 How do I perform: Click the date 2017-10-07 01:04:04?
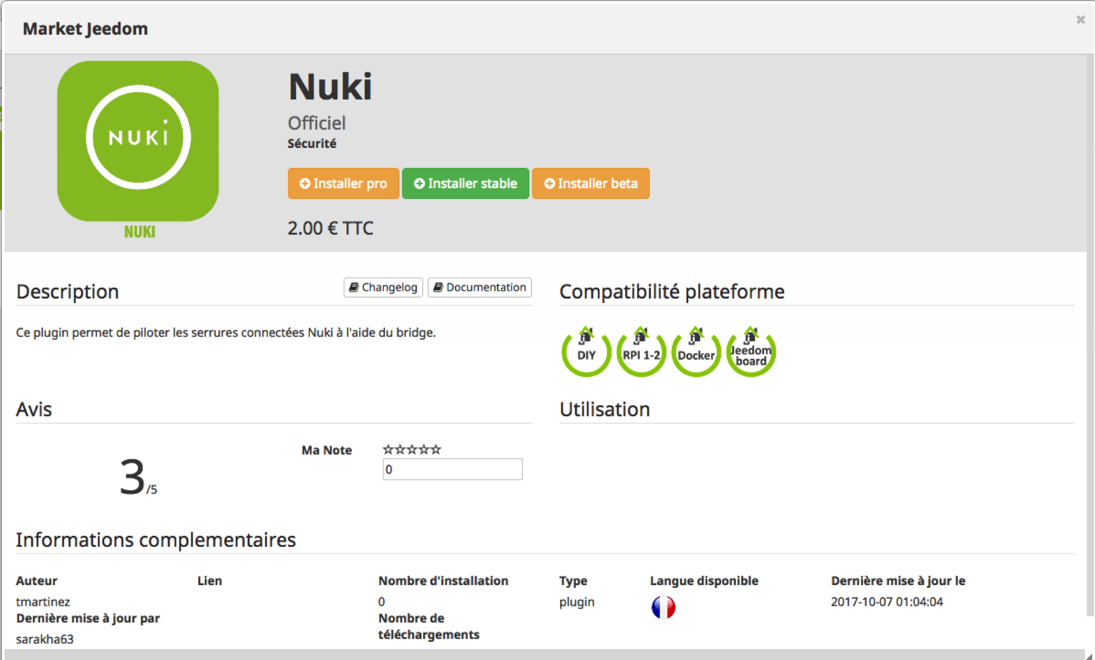pos(887,602)
